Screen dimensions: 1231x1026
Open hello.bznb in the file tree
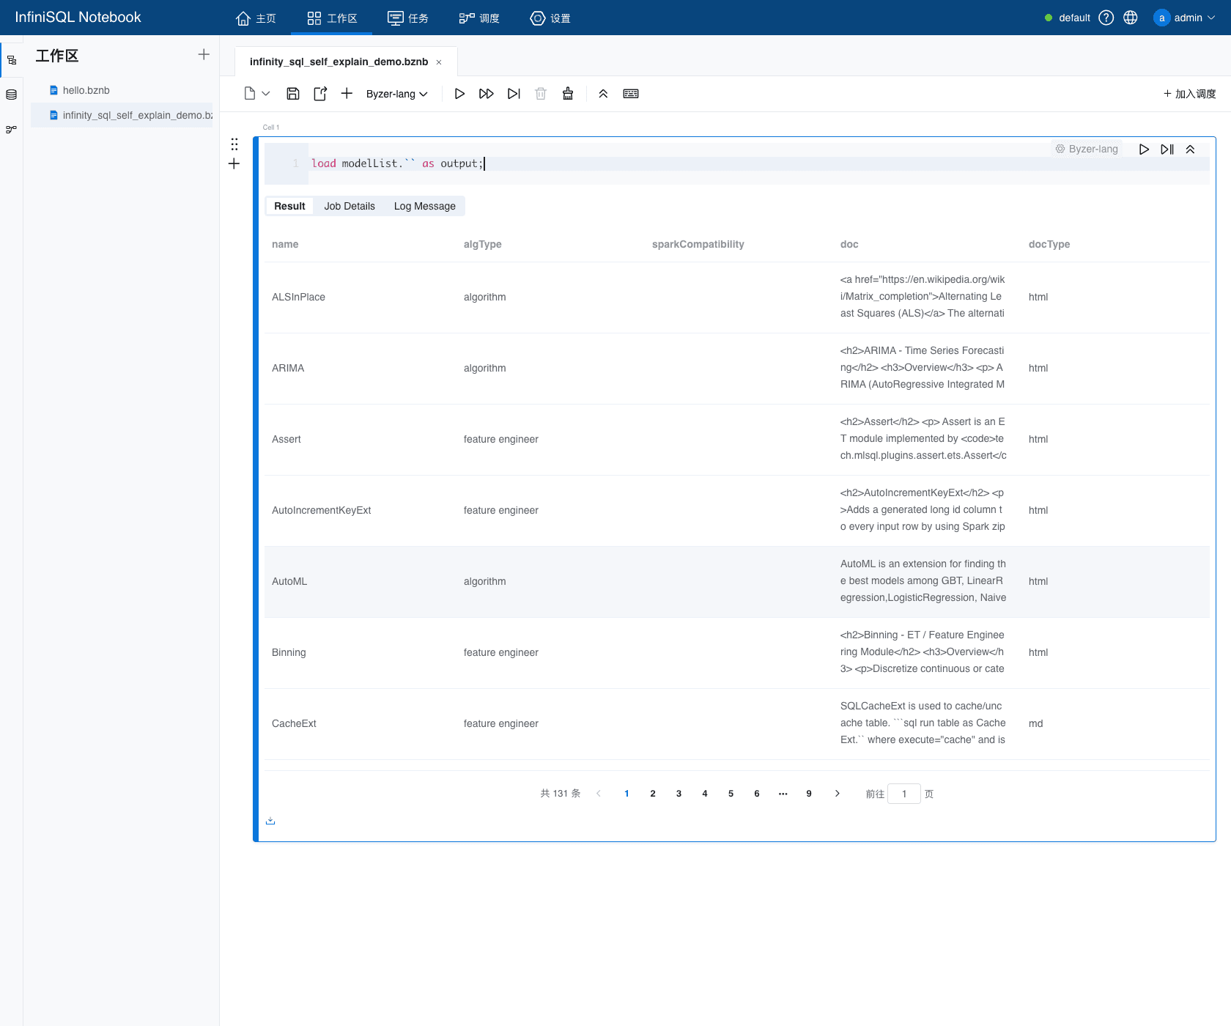[x=86, y=90]
